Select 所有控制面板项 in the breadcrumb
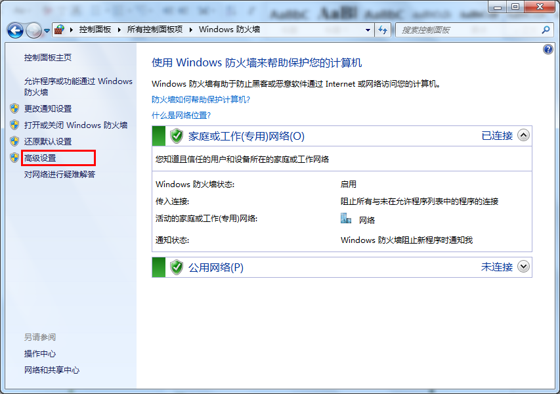The image size is (560, 394). tap(155, 30)
